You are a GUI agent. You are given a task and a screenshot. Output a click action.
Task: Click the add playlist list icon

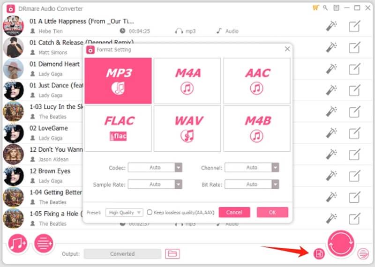pyautogui.click(x=44, y=243)
